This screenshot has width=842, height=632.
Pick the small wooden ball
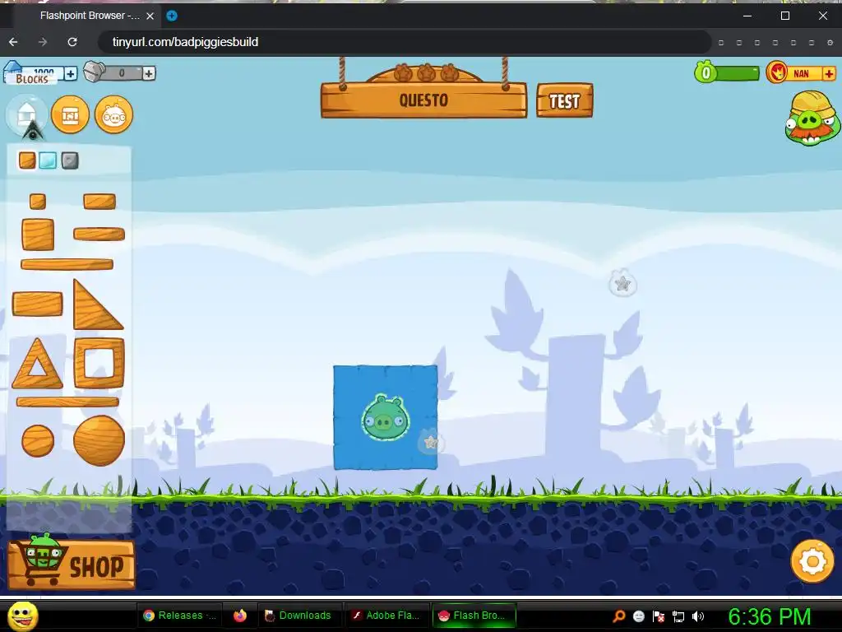click(38, 441)
